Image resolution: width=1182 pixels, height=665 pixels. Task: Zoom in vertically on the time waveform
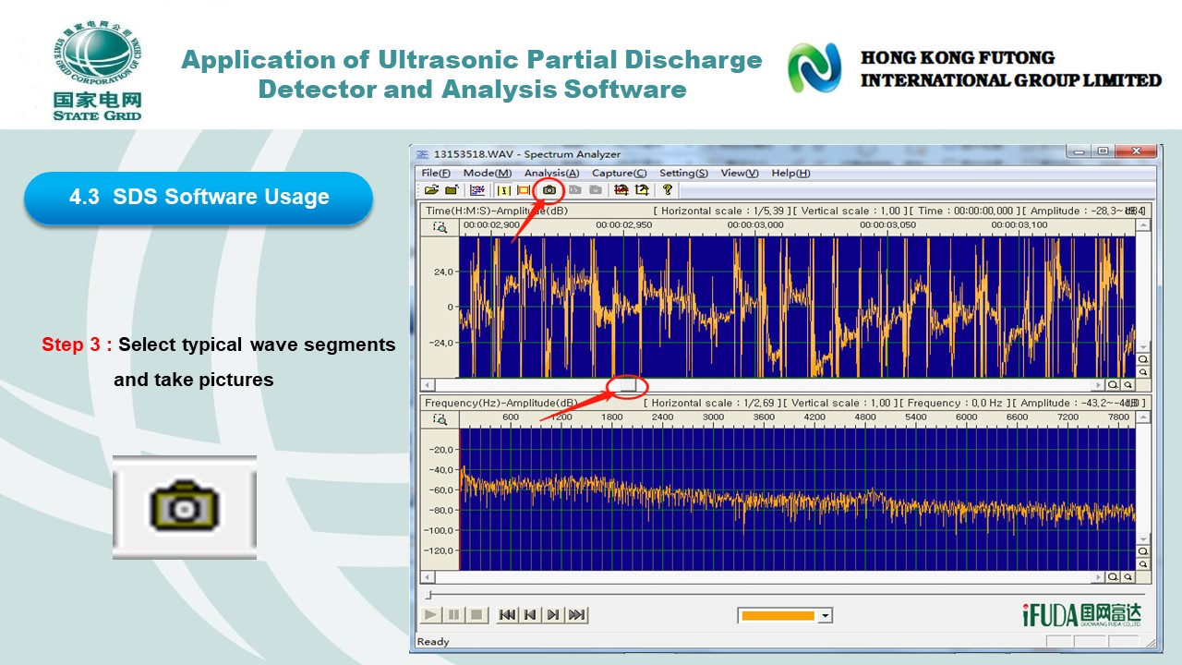pyautogui.click(x=1142, y=358)
